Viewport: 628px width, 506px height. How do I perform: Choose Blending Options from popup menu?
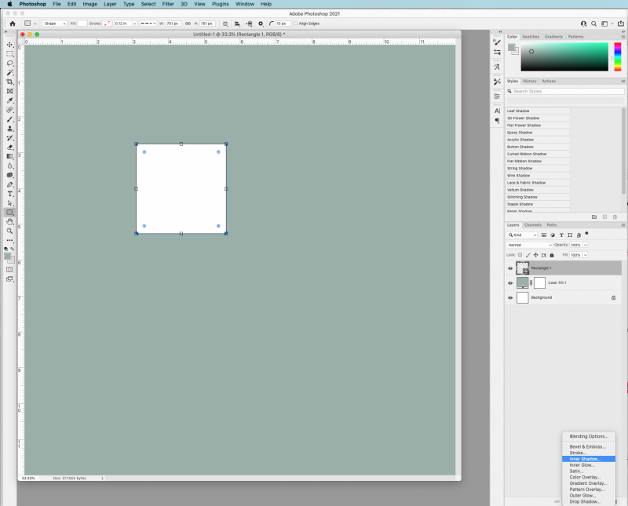pyautogui.click(x=588, y=436)
